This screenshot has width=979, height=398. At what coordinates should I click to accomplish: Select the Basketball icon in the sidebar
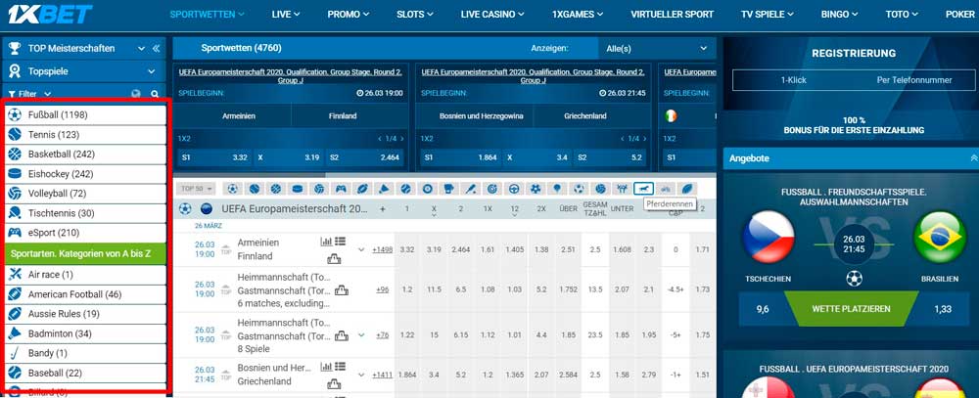click(x=15, y=155)
